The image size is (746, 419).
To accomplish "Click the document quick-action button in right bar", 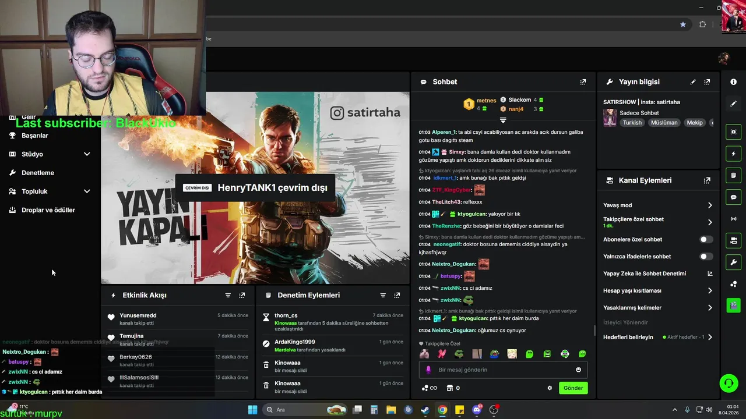I will point(733,175).
